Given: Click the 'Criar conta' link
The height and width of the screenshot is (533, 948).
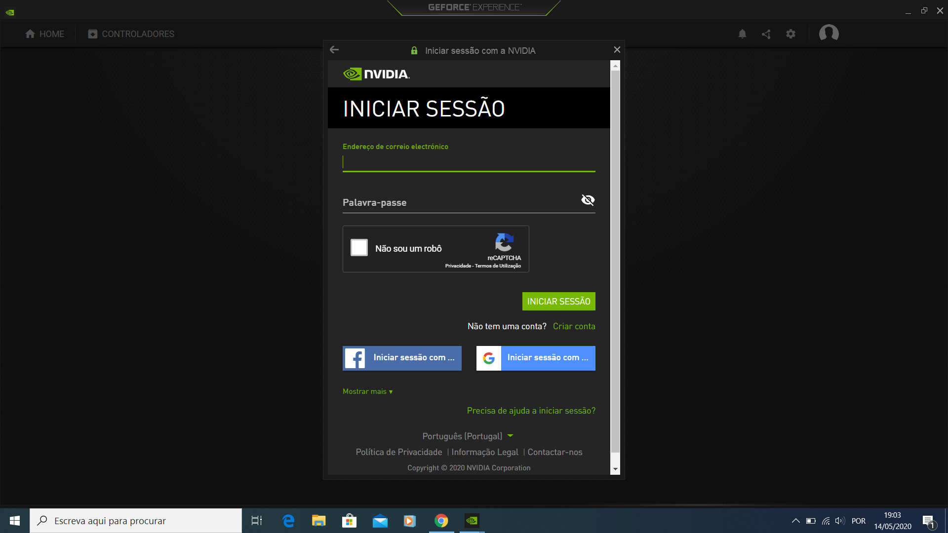Looking at the screenshot, I should [574, 326].
